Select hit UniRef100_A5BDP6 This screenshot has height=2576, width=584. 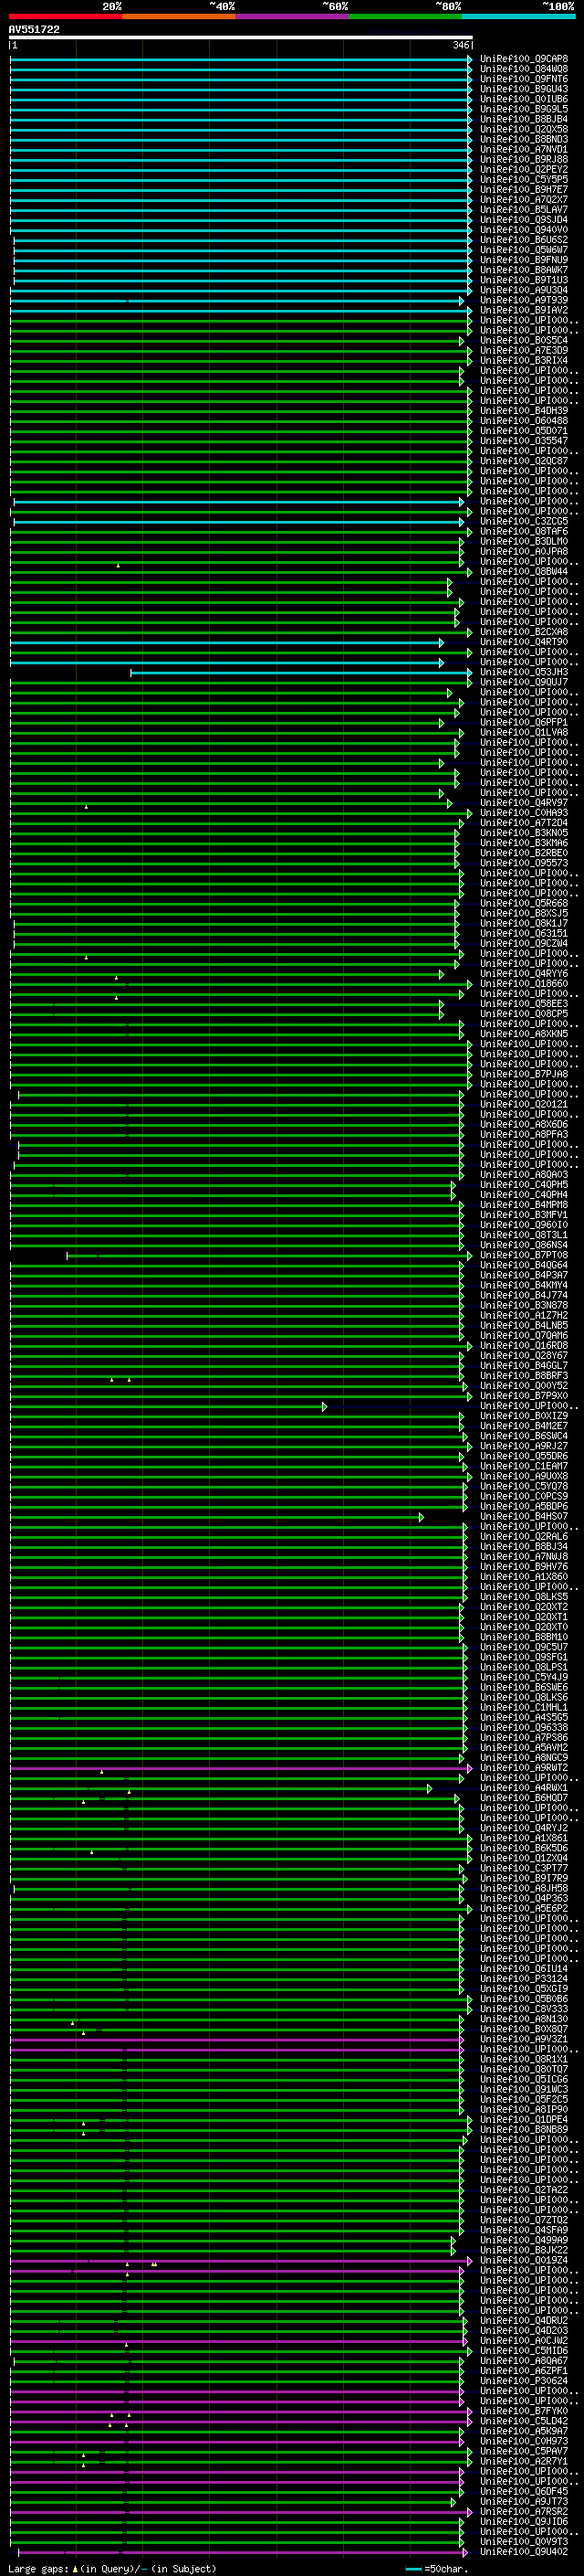point(523,1507)
